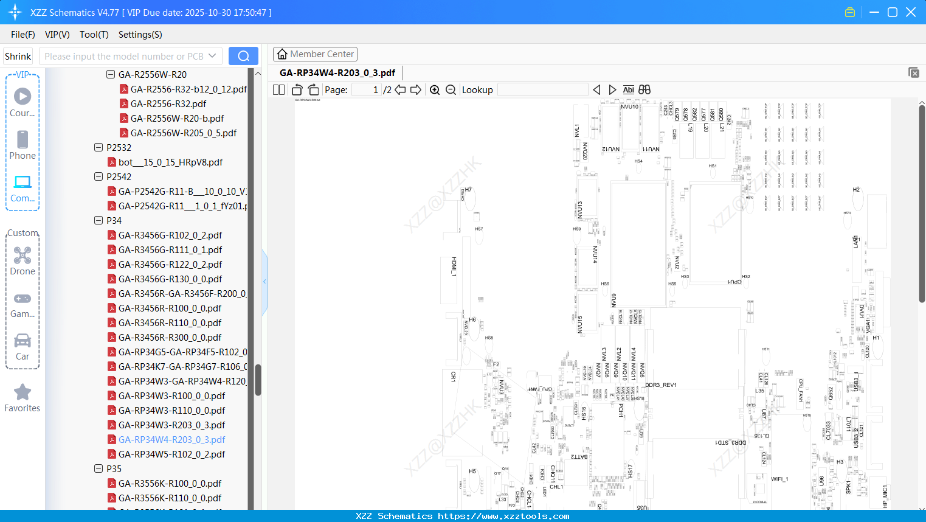Open the VIP(V) menu
The width and height of the screenshot is (926, 522).
click(57, 35)
